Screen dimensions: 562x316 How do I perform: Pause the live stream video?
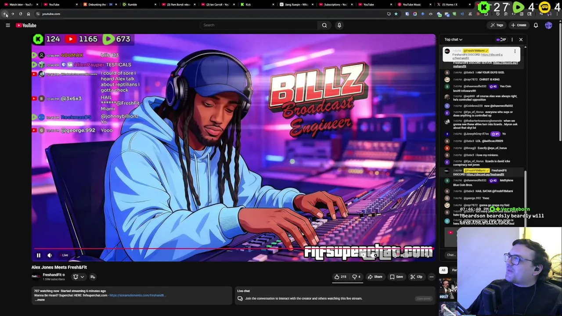(x=38, y=255)
